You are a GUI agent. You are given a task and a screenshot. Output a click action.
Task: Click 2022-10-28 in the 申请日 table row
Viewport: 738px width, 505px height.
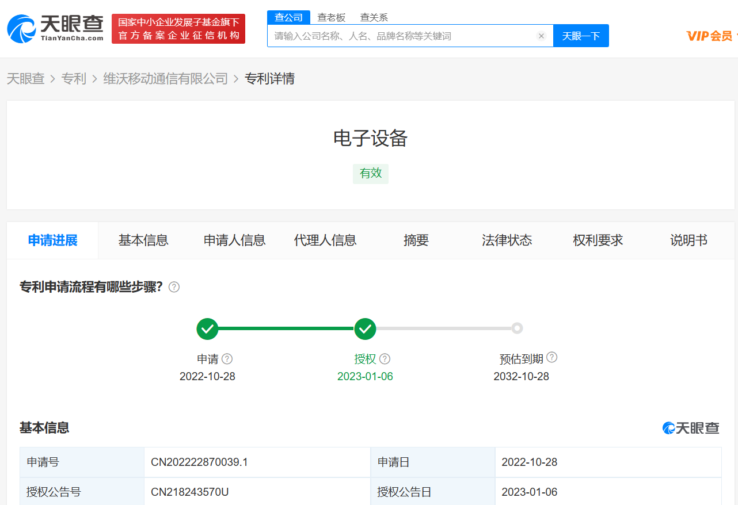[530, 462]
